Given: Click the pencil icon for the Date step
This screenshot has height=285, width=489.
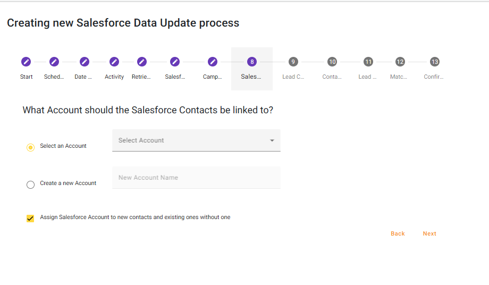Looking at the screenshot, I should pos(84,62).
